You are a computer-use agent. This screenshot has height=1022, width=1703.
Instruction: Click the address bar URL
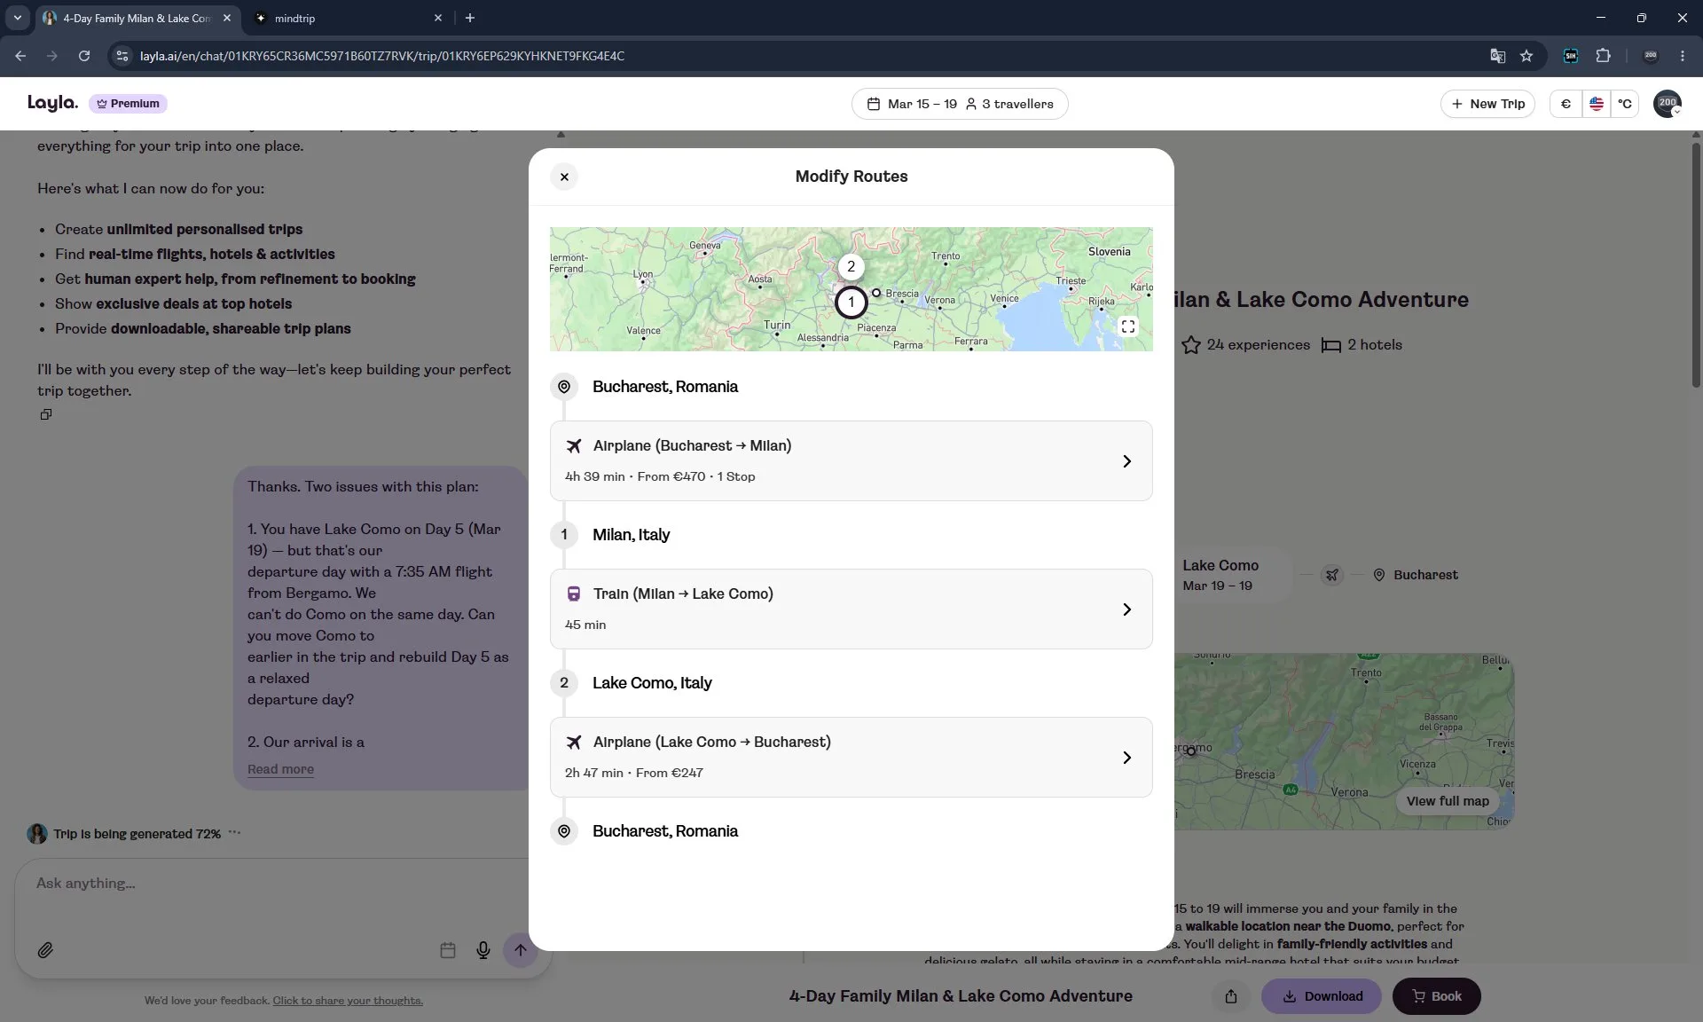(x=382, y=56)
